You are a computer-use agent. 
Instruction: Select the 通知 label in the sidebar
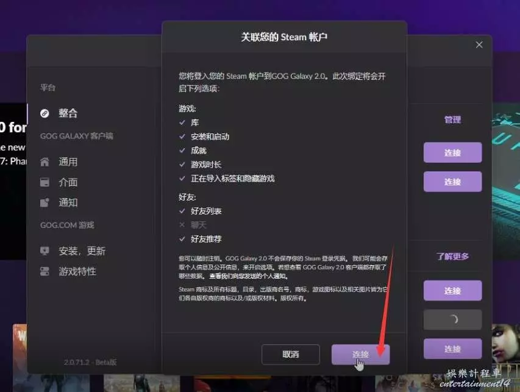click(68, 202)
